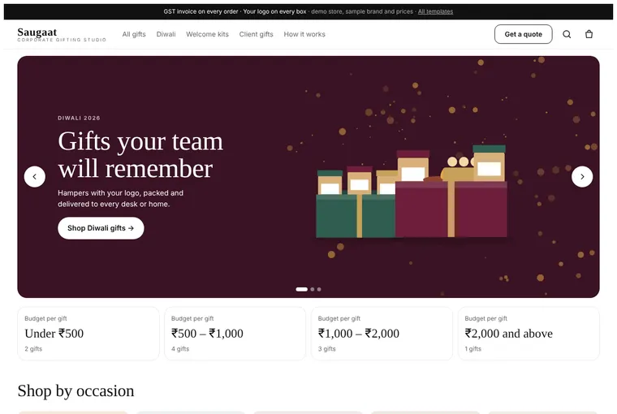Go to previous hero slide arrow
Viewport: 617px width, 414px height.
click(35, 177)
